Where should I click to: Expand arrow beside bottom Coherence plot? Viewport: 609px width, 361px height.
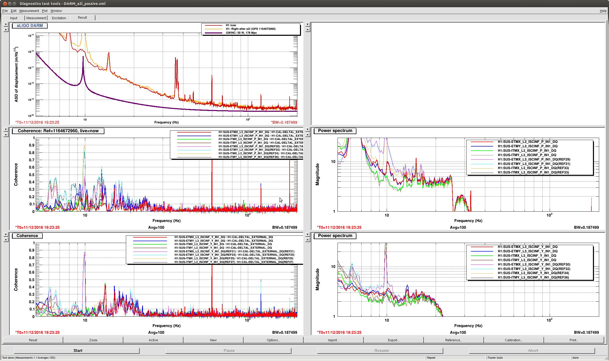pyautogui.click(x=6, y=234)
